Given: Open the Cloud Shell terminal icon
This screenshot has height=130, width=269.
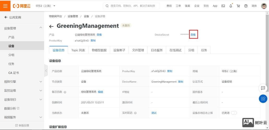Looking at the screenshot, I should tap(223, 6).
